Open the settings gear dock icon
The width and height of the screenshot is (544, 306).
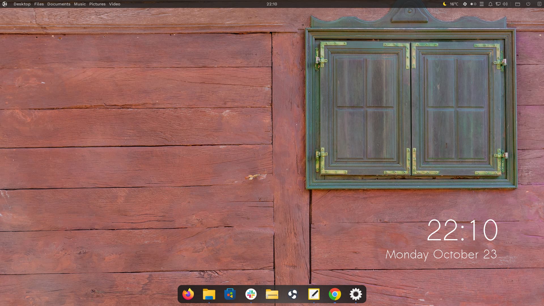(x=356, y=294)
